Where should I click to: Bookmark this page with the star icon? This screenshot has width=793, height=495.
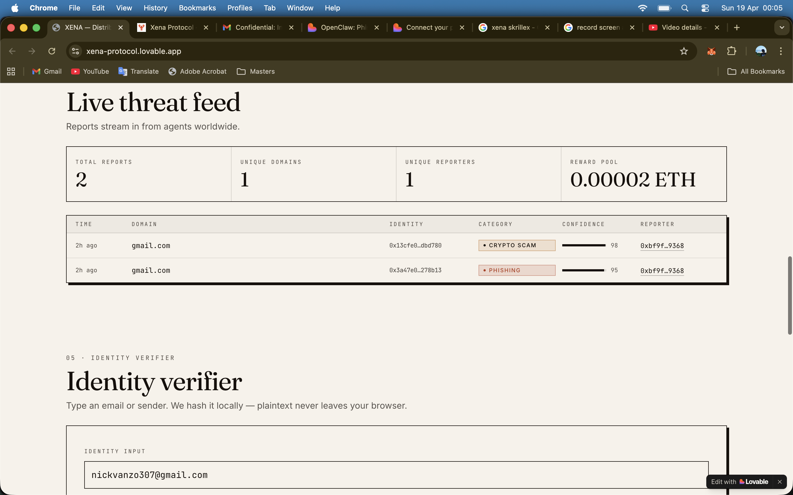(684, 51)
